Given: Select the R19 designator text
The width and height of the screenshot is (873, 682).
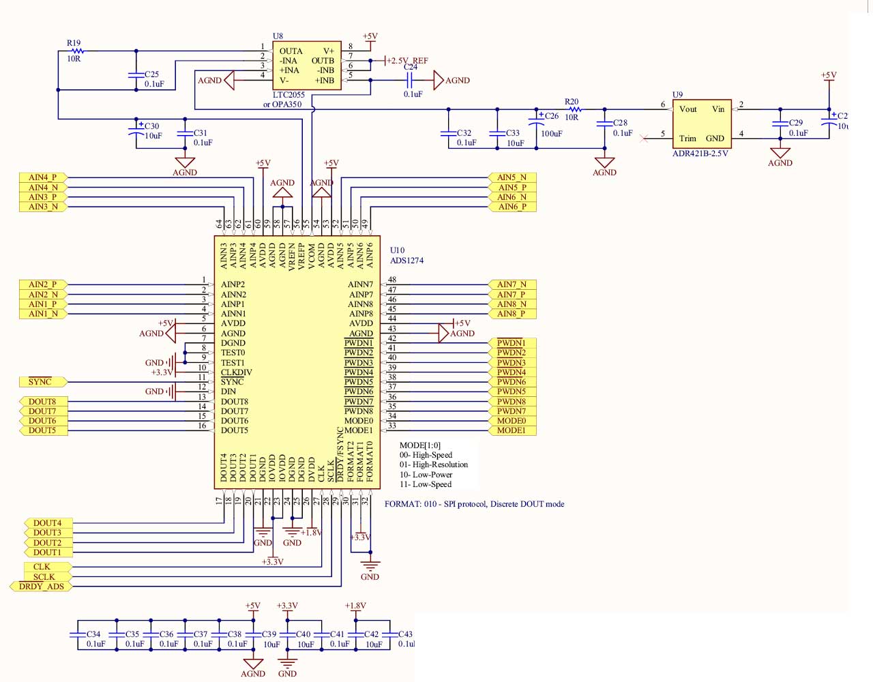Looking at the screenshot, I should point(74,43).
